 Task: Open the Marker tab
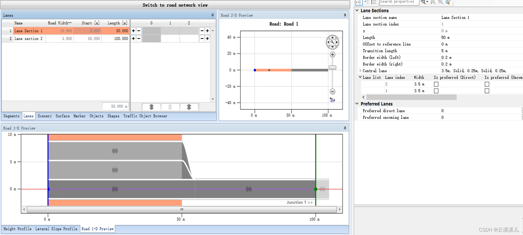79,116
